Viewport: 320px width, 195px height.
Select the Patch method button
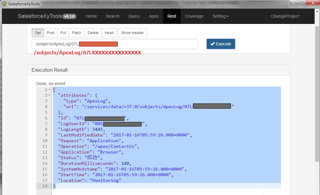tap(77, 33)
